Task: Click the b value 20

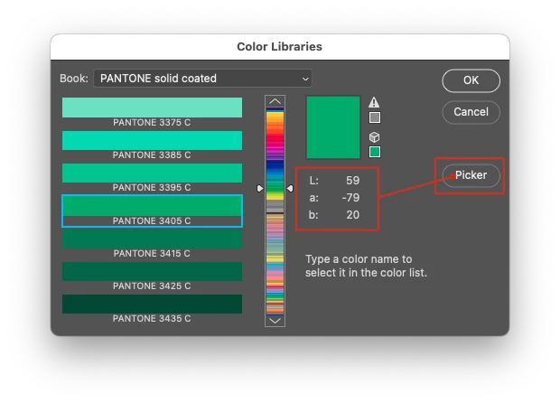Action: pos(352,215)
